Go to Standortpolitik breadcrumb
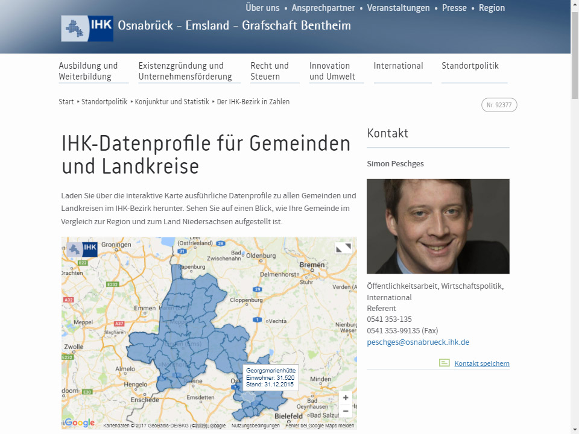Screen dimensions: 579x434 [x=104, y=102]
